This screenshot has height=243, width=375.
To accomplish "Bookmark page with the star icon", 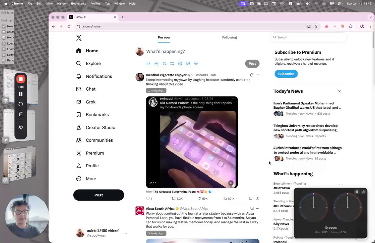I will click(316, 26).
